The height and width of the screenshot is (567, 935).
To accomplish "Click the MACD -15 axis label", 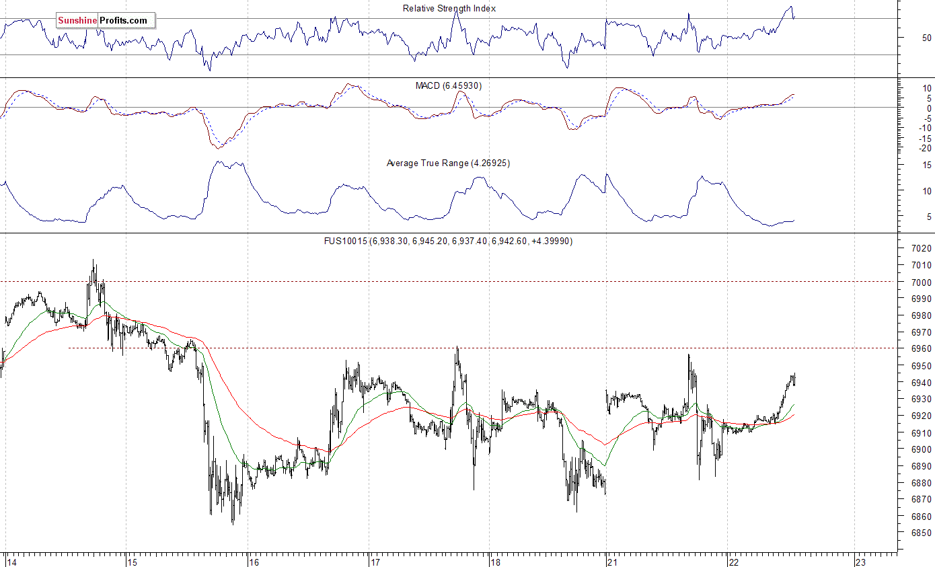I will (924, 139).
